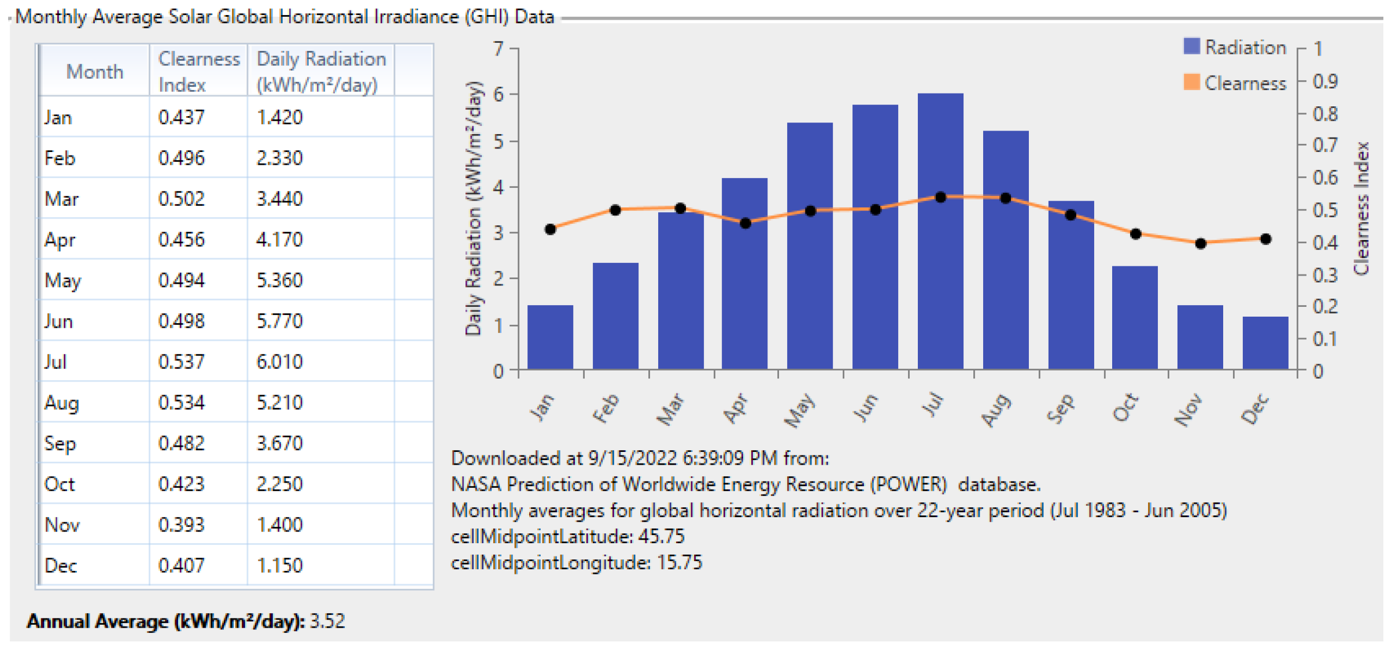1399x653 pixels.
Task: Click the Feb radiation value 2.330
Action: [x=279, y=158]
